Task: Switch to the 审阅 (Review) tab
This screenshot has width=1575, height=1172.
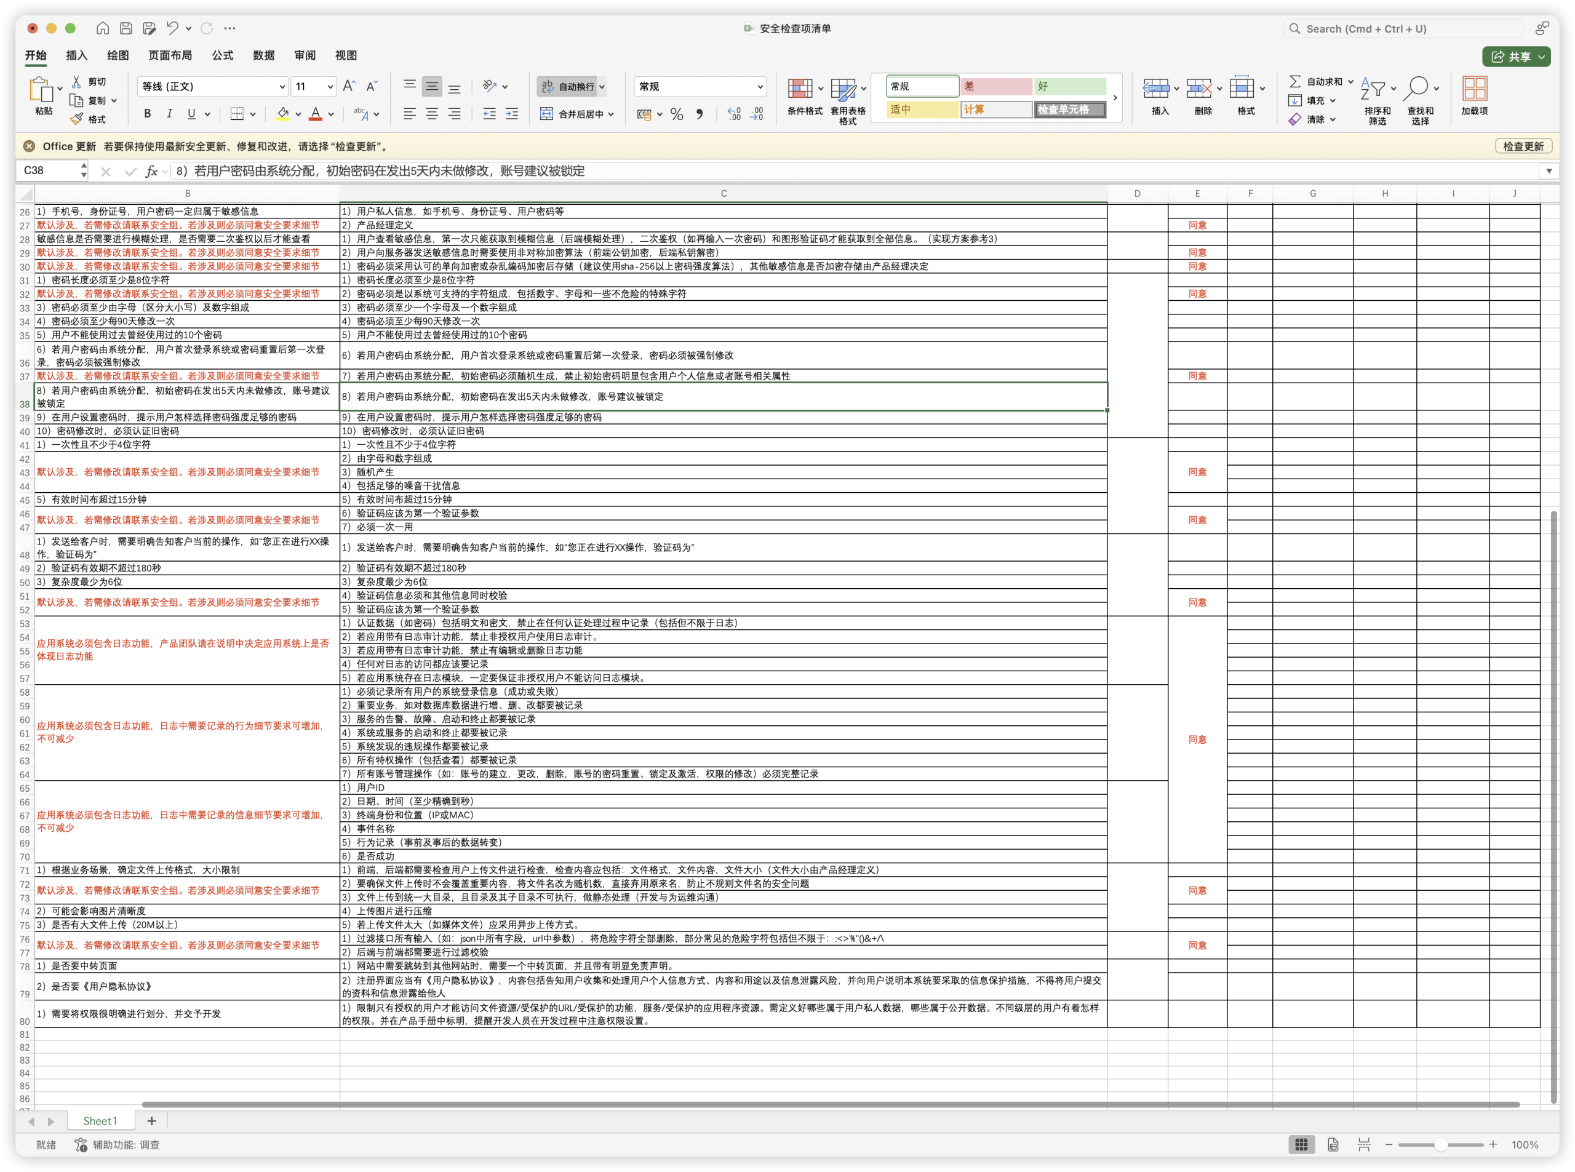Action: tap(305, 55)
